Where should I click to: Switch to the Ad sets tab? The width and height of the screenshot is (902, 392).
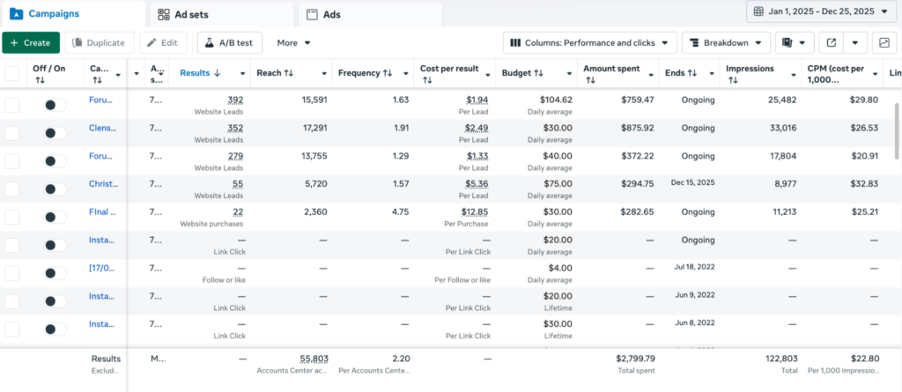pos(220,14)
